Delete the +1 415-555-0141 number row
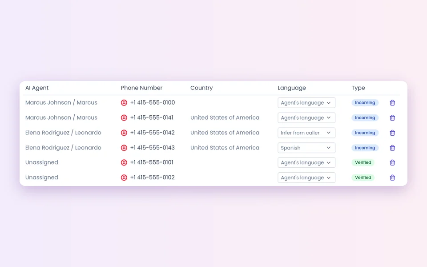 392,117
